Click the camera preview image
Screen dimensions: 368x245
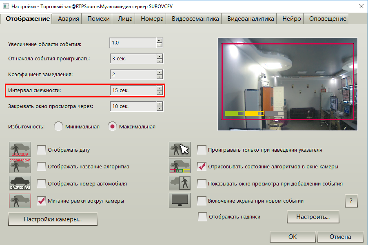coord(288,84)
